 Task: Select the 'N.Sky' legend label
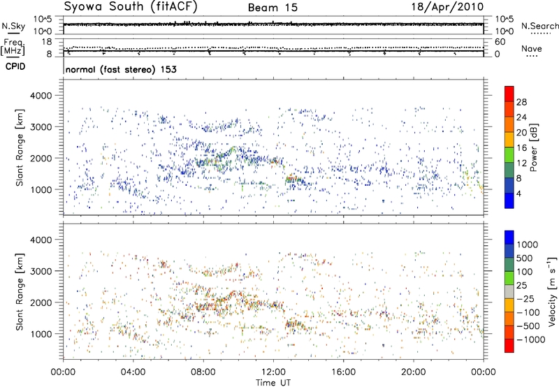[x=13, y=27]
